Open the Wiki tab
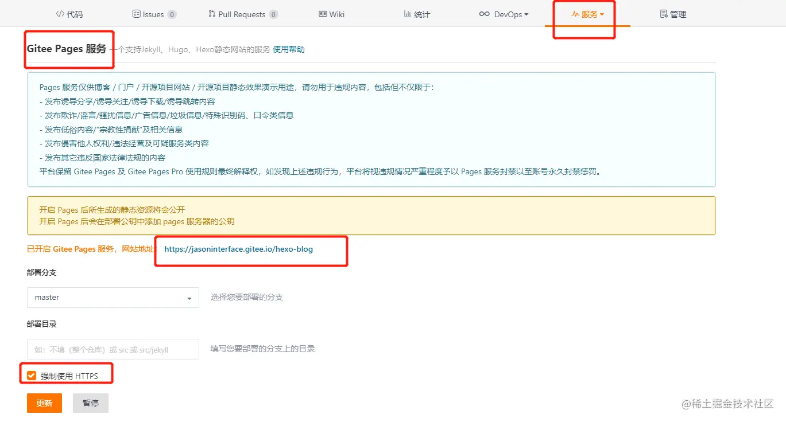The width and height of the screenshot is (786, 422). (x=331, y=14)
